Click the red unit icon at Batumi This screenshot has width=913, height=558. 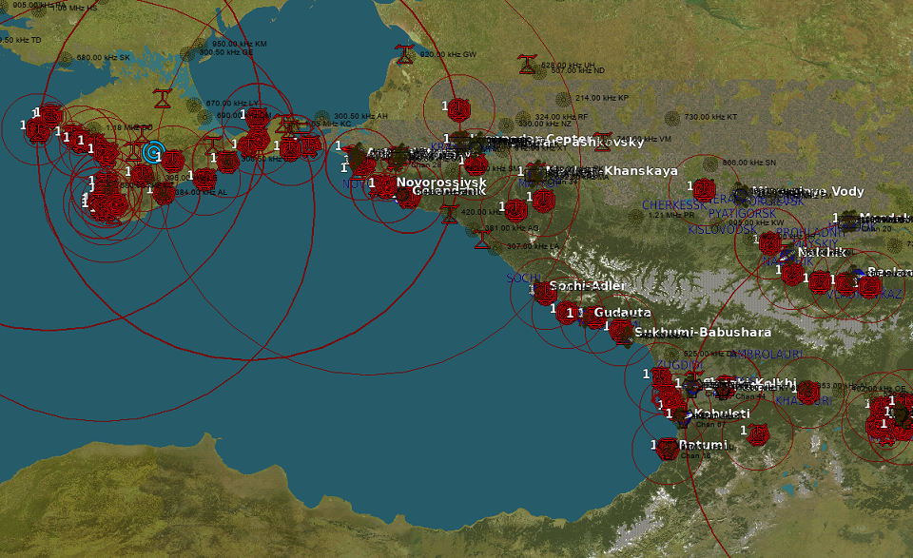[x=669, y=449]
